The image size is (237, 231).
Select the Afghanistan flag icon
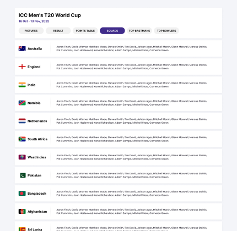pyautogui.click(x=22, y=212)
